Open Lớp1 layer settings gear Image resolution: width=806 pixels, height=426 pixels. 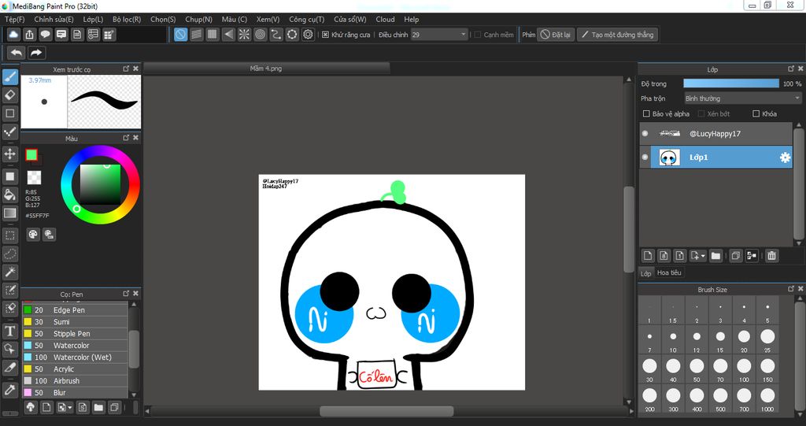tap(785, 157)
